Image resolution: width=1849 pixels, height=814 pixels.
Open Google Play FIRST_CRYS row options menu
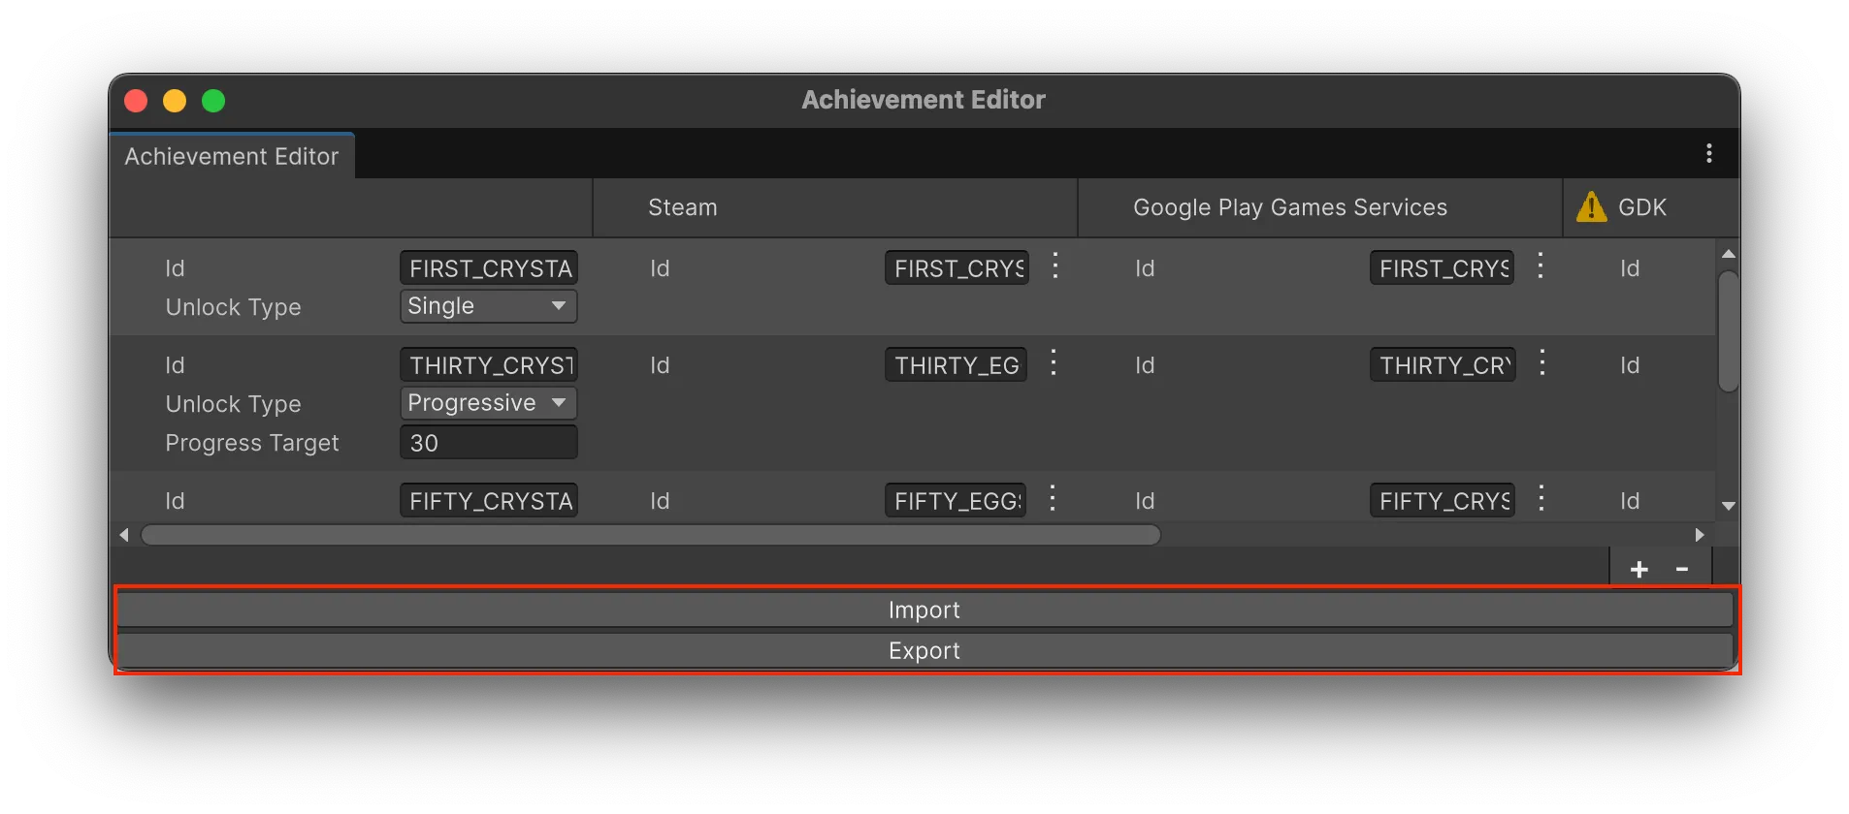coord(1540,266)
